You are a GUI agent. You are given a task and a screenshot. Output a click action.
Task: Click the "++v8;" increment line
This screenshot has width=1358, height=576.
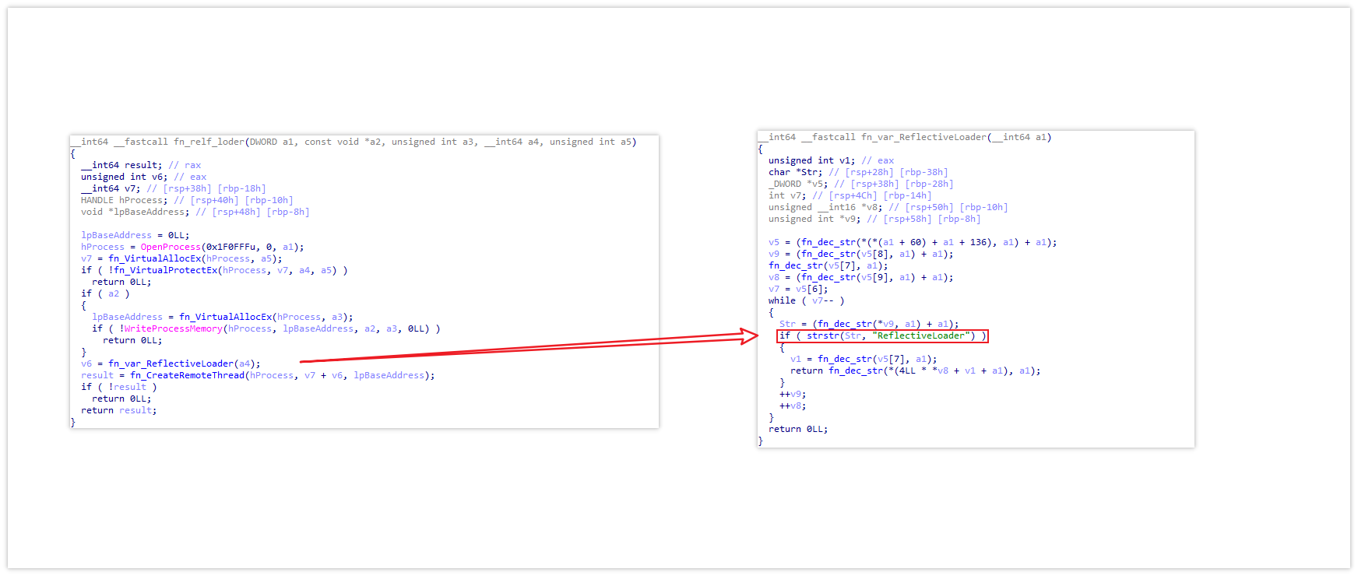point(792,406)
